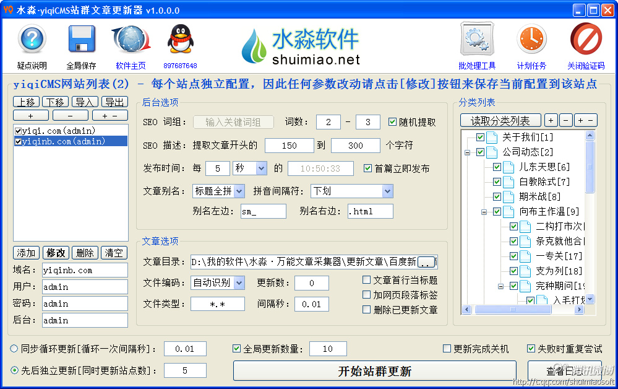Click the 别名左边 sm_ input field
The image size is (618, 389).
click(x=264, y=211)
